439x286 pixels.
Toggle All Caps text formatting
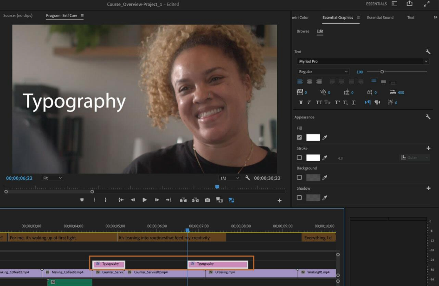pyautogui.click(x=320, y=102)
